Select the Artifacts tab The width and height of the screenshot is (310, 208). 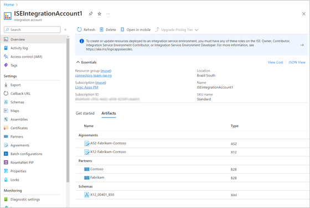[x=108, y=113]
